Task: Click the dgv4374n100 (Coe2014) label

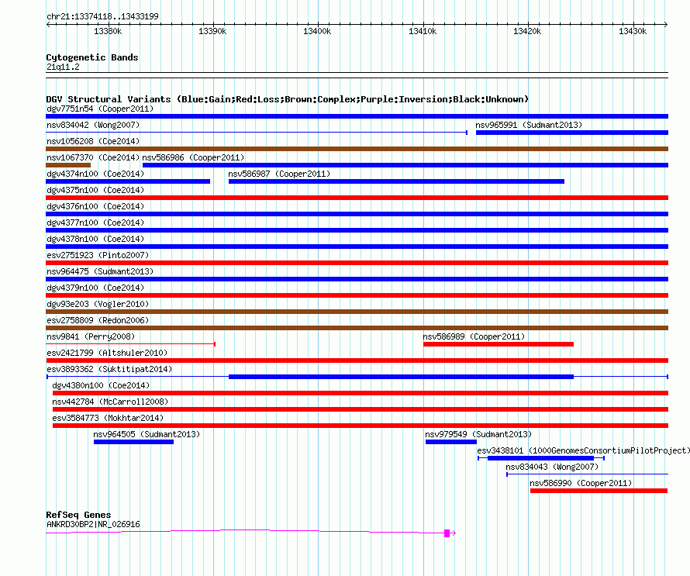Action: [95, 174]
